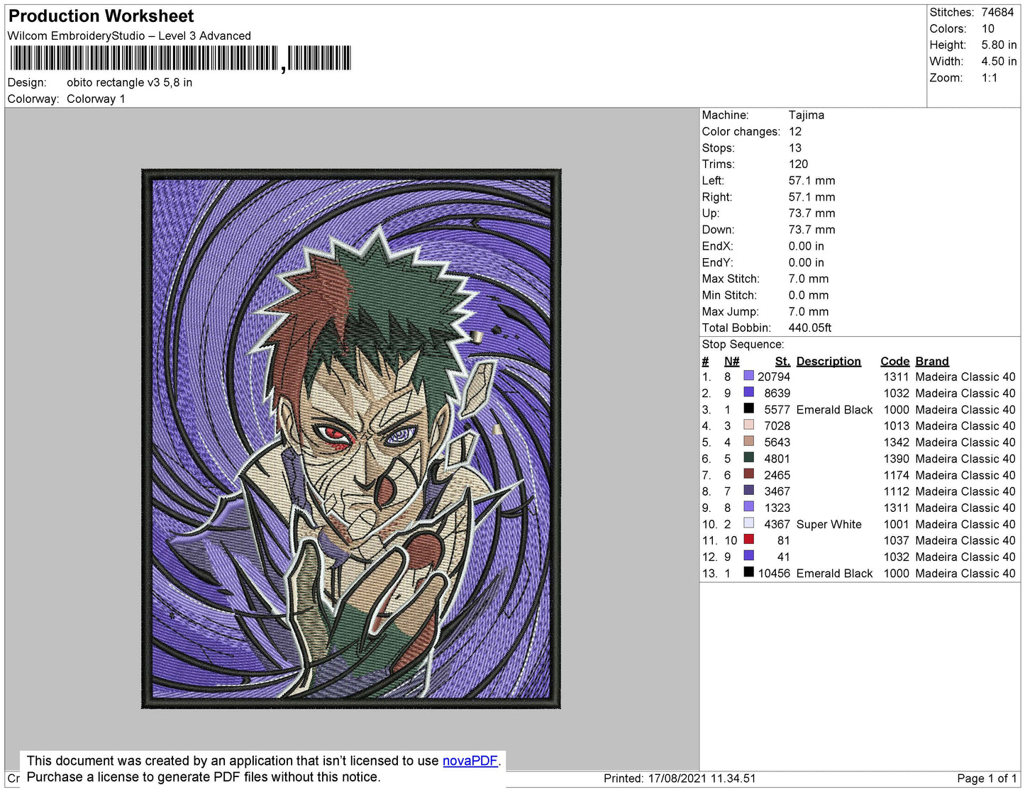Select swatch in stop 9 with 1323 stitches
1025x792 pixels.
pos(748,506)
